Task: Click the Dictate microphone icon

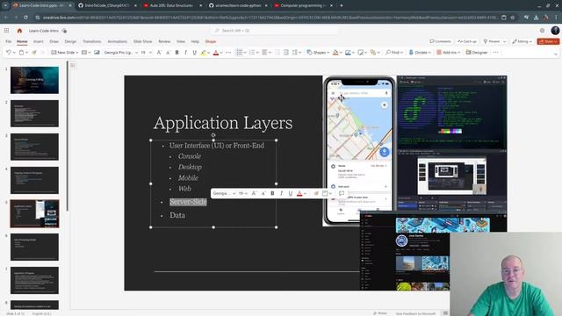Action: [x=411, y=53]
